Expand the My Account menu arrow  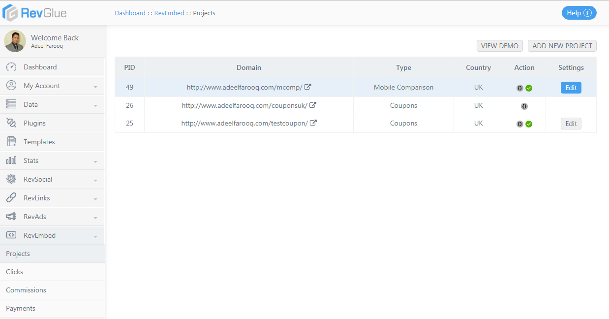tap(95, 87)
